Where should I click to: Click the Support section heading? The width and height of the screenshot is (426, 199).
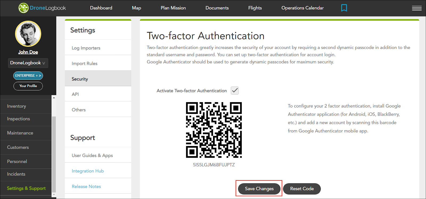83,138
